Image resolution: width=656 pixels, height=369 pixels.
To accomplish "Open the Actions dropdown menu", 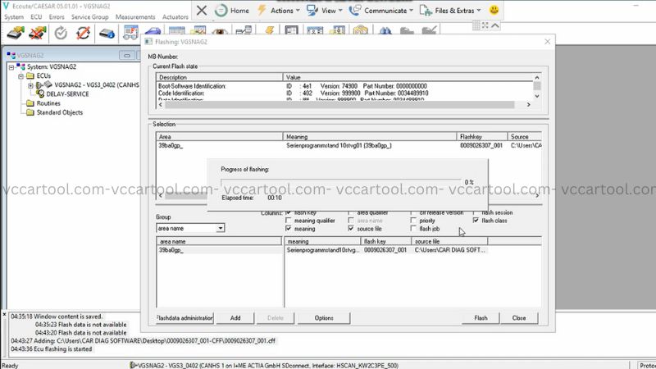I will pos(279,11).
